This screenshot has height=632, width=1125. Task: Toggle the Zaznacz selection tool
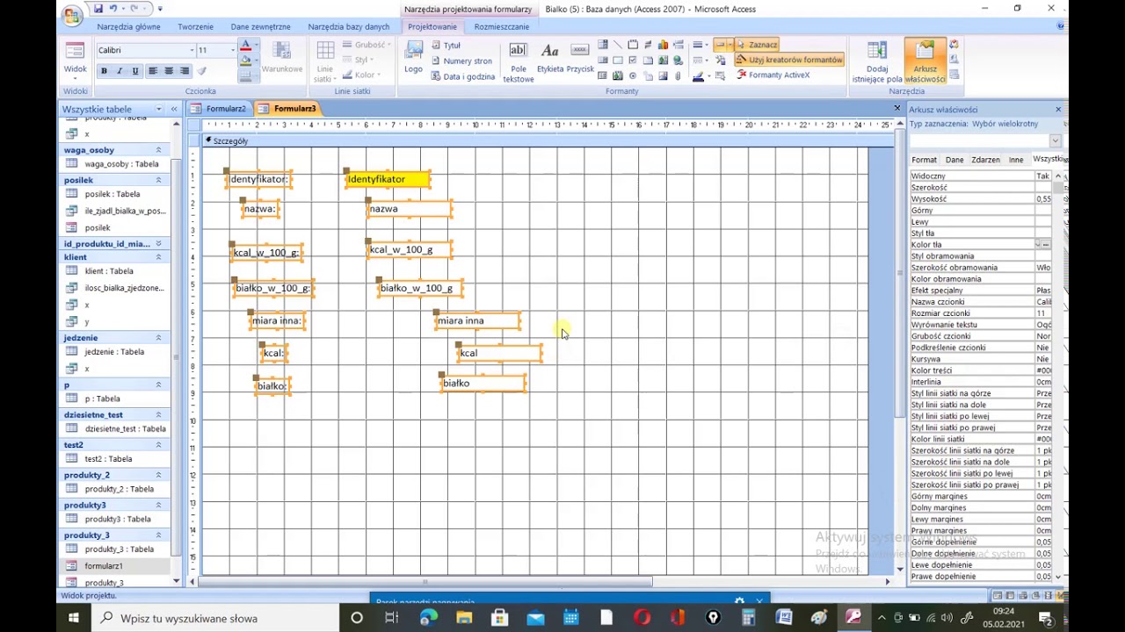coord(757,45)
